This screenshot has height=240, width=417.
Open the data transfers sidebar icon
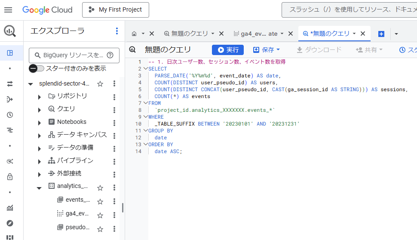point(10,84)
